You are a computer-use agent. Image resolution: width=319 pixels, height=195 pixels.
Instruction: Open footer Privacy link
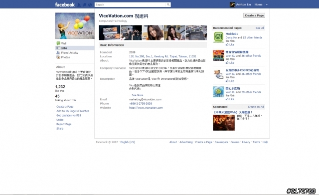pos(246,142)
